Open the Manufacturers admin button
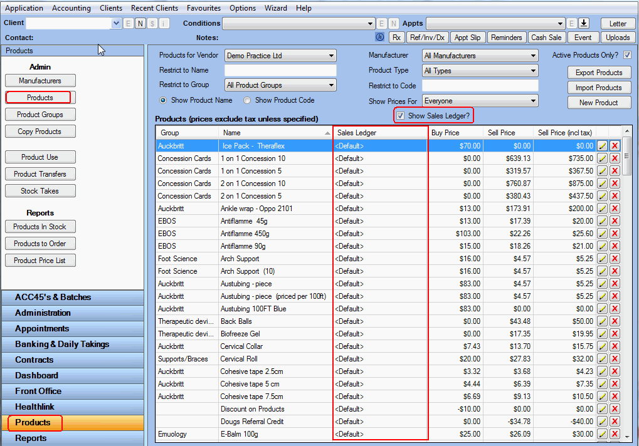Image resolution: width=639 pixels, height=446 pixels. point(40,81)
